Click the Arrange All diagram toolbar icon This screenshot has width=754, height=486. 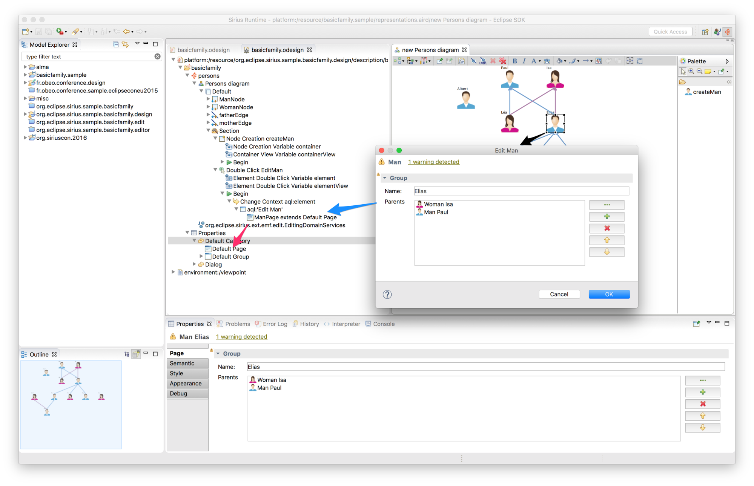(398, 61)
